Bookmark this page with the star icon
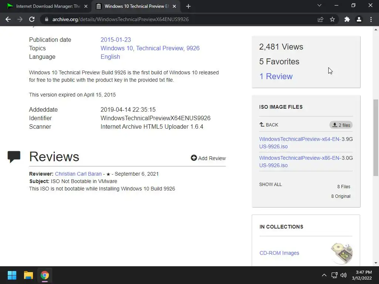The height and width of the screenshot is (284, 379). pyautogui.click(x=332, y=19)
